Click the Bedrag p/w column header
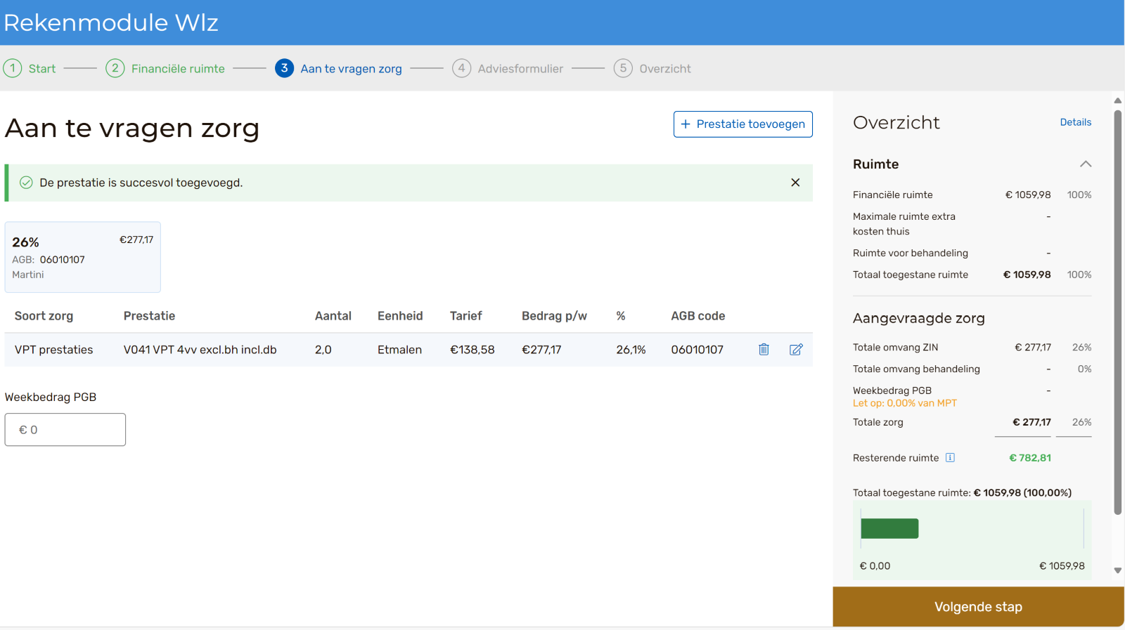The width and height of the screenshot is (1125, 630). [554, 316]
